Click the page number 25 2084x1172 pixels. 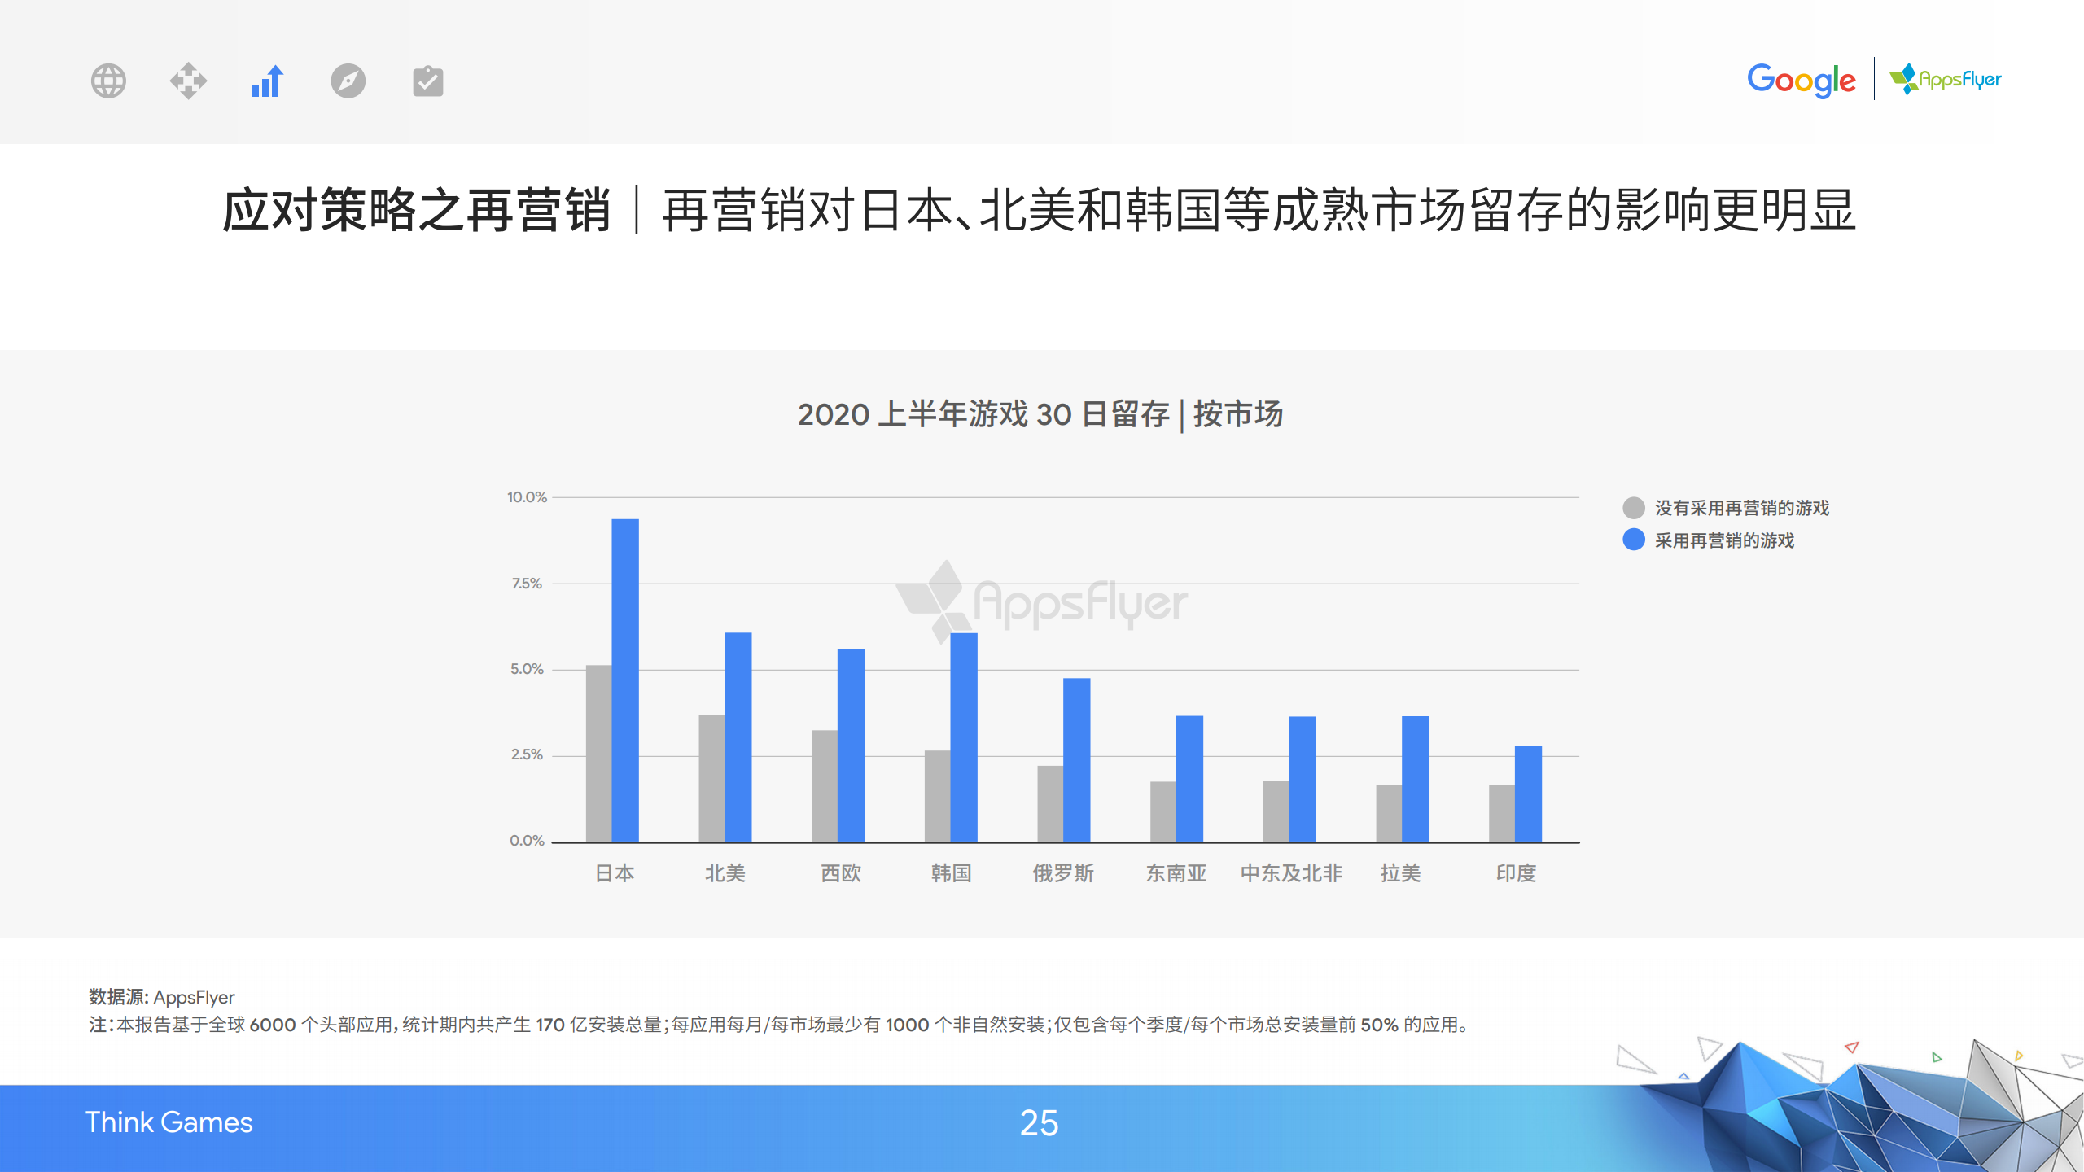(x=1039, y=1123)
